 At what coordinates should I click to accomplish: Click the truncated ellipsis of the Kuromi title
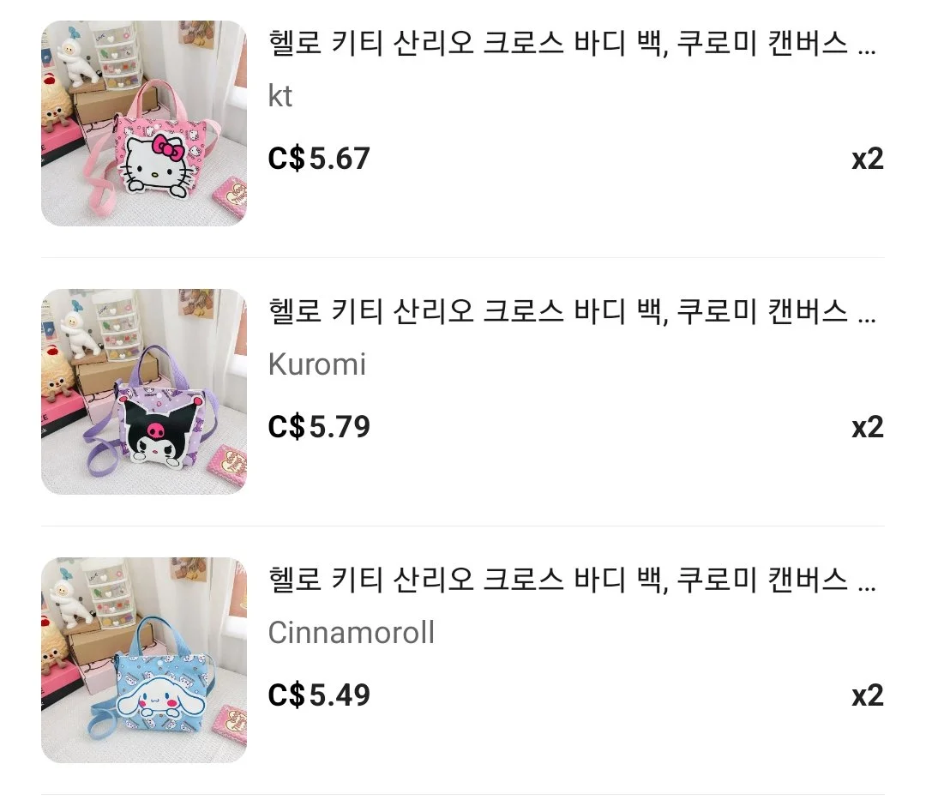point(866,320)
